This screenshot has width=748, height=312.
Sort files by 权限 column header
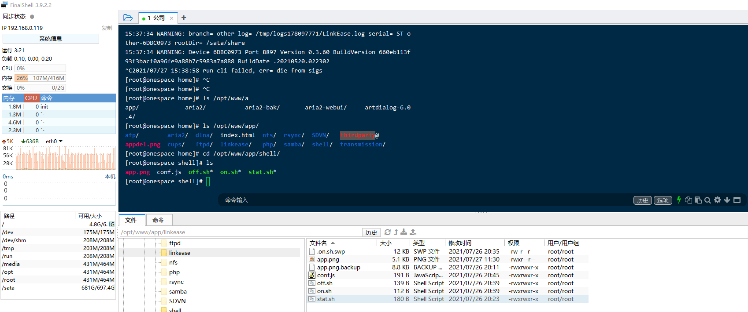click(x=524, y=243)
